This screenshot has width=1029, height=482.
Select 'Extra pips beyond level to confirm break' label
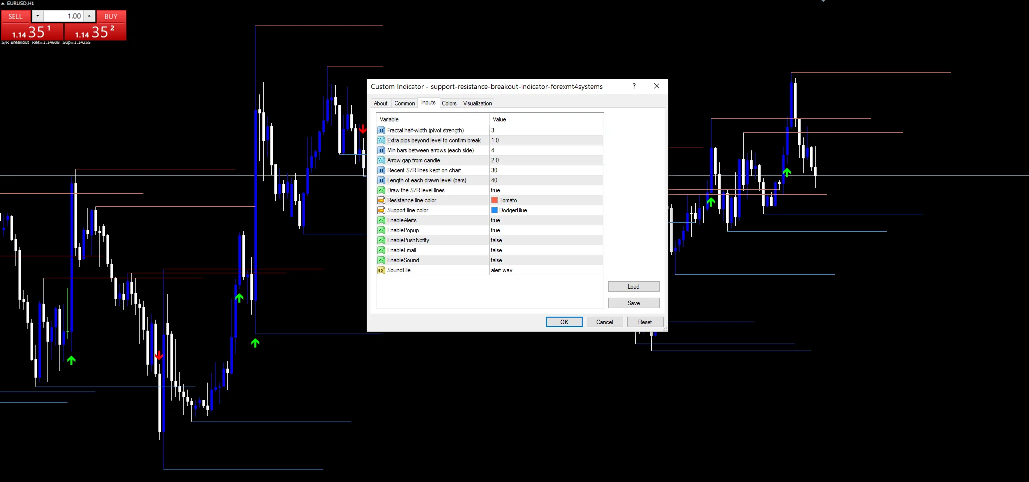tap(434, 140)
